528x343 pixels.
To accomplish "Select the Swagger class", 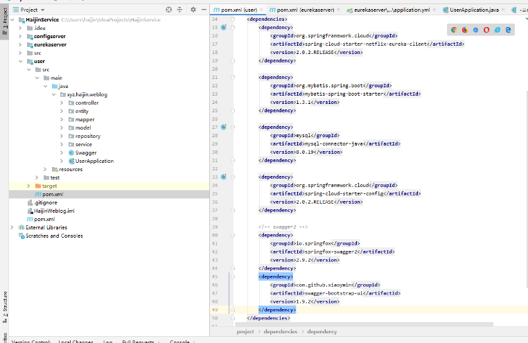I will pos(86,153).
